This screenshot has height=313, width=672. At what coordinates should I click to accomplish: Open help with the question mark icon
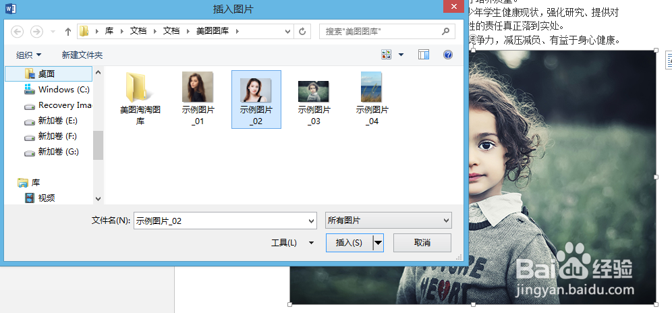448,55
